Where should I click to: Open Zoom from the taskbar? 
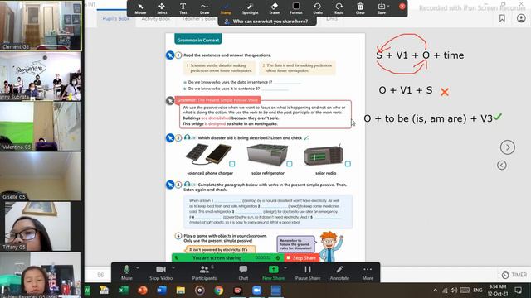[x=256, y=291]
